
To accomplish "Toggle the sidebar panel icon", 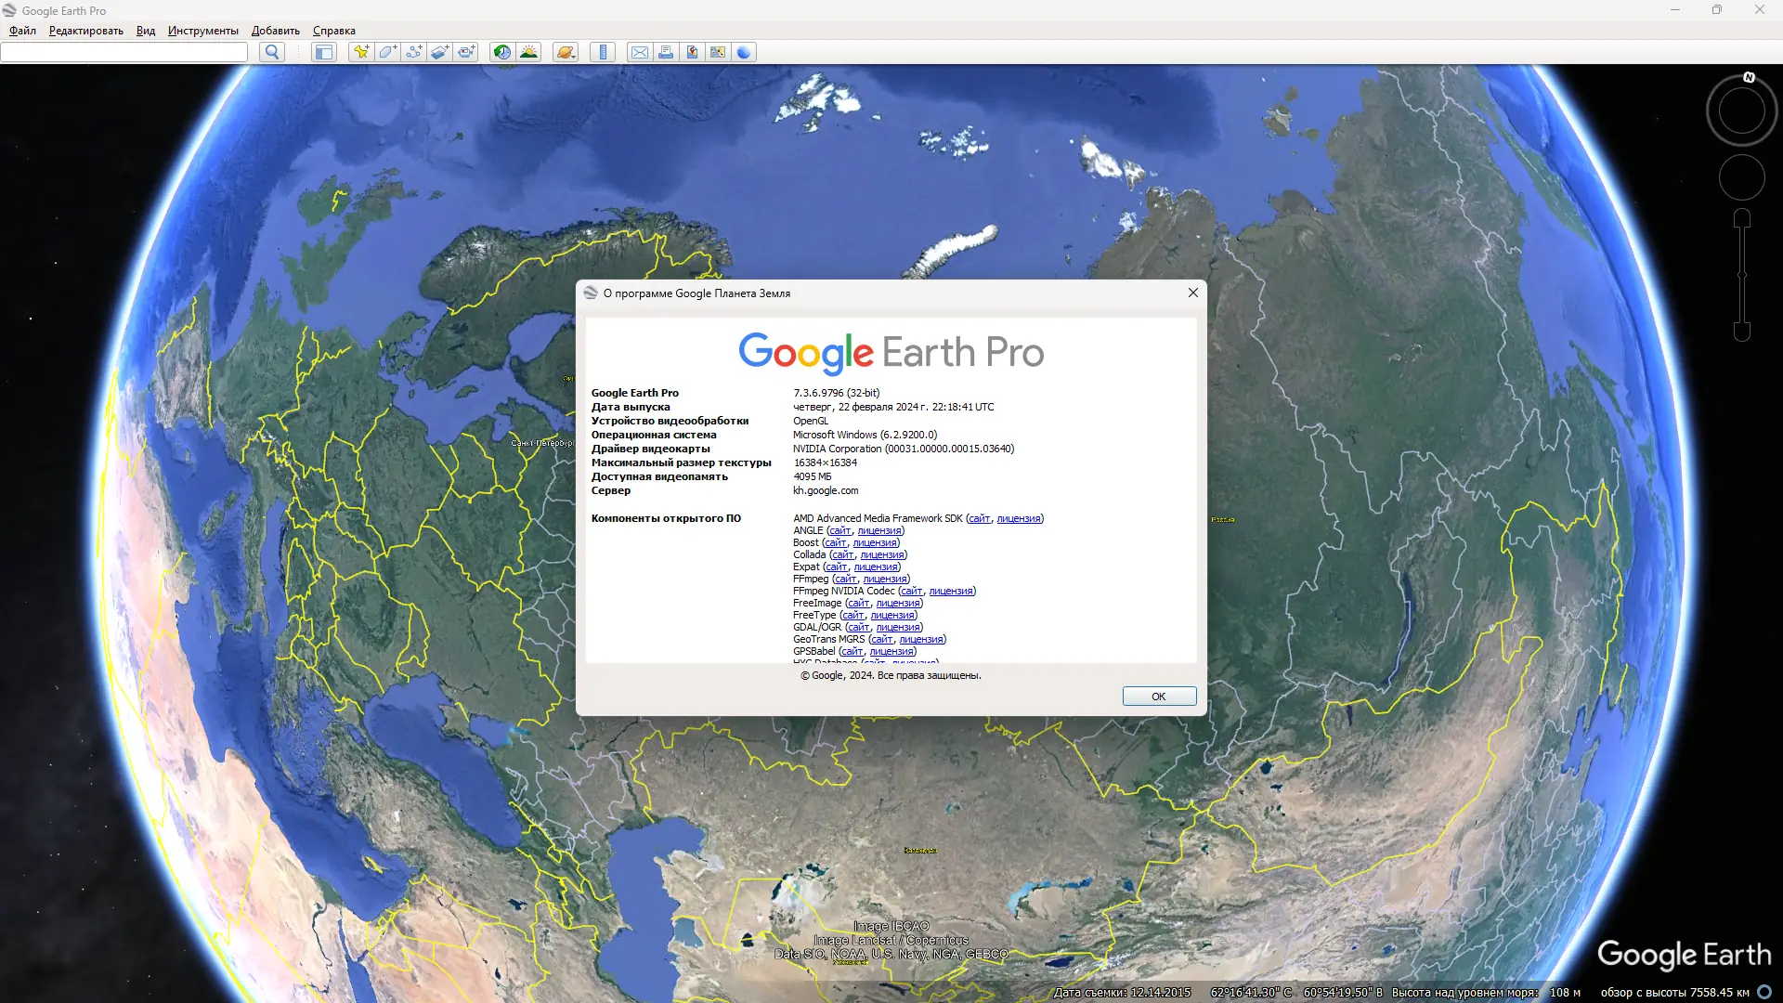I will (323, 52).
